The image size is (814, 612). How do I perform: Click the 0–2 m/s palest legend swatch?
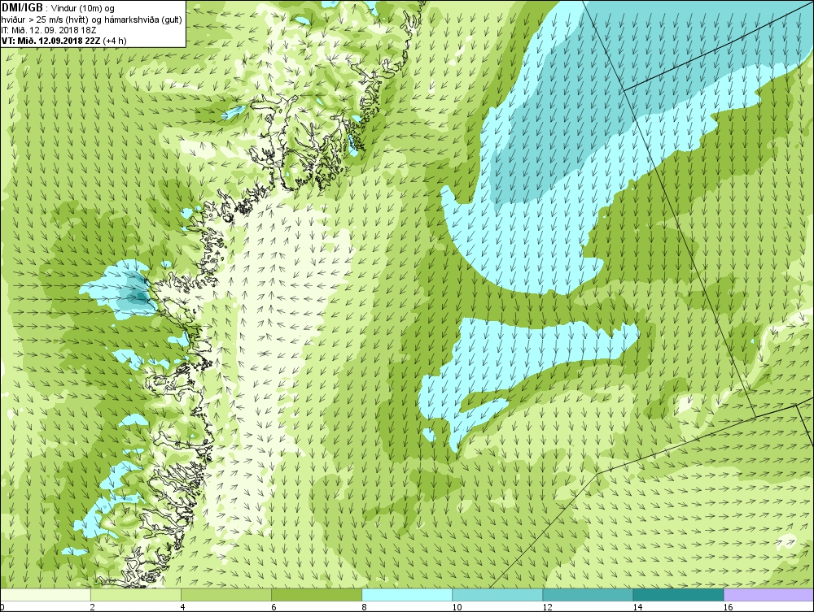(x=46, y=594)
